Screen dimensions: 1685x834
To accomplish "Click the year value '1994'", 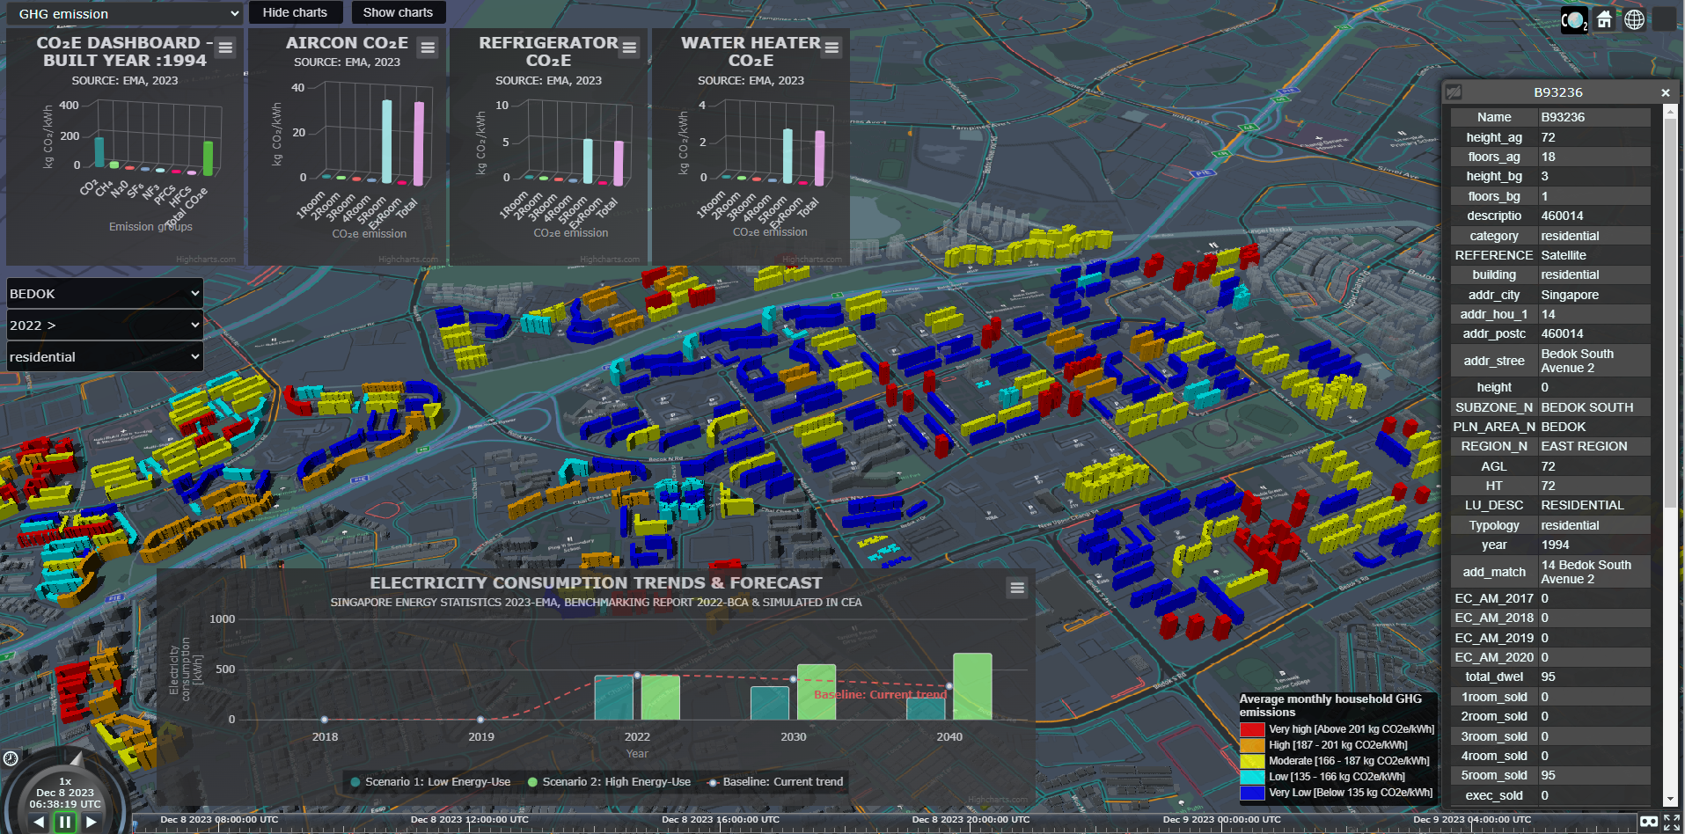I will pyautogui.click(x=1556, y=545).
